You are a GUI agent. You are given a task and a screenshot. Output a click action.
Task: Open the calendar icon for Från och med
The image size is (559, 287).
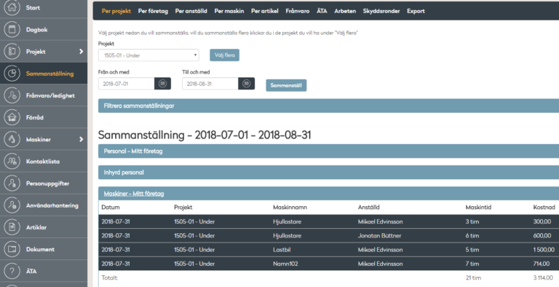[x=162, y=84]
